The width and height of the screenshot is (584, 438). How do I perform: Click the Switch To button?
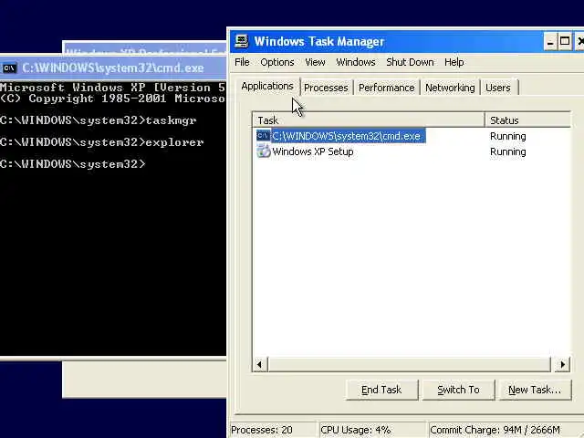[458, 390]
